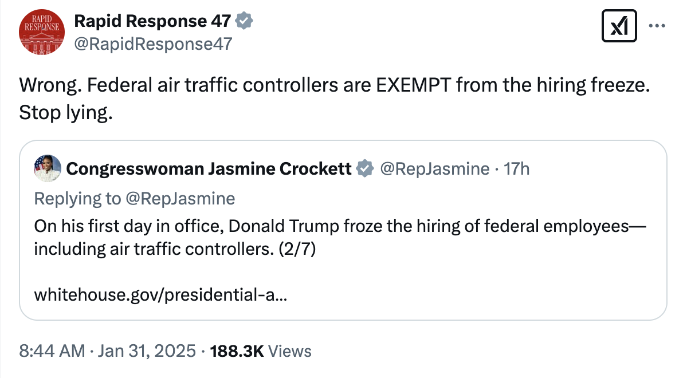This screenshot has height=378, width=683.
Task: Click the 8:44 AM Jan 31, 2025 timestamp
Action: coord(108,351)
